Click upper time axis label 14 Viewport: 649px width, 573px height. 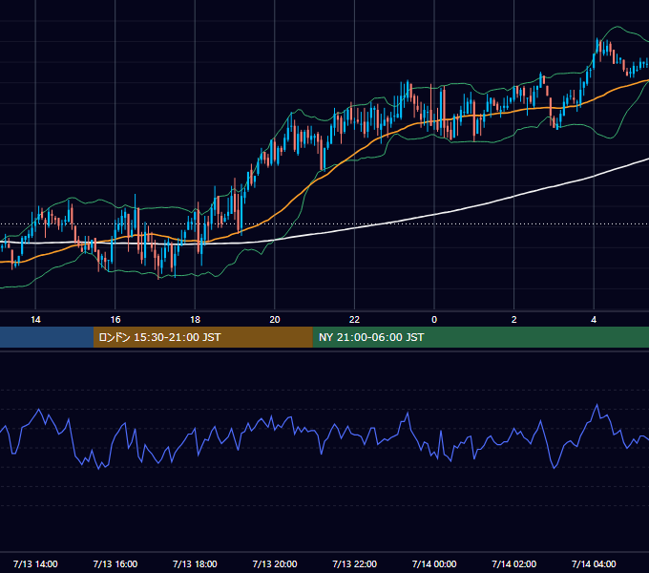pos(35,320)
